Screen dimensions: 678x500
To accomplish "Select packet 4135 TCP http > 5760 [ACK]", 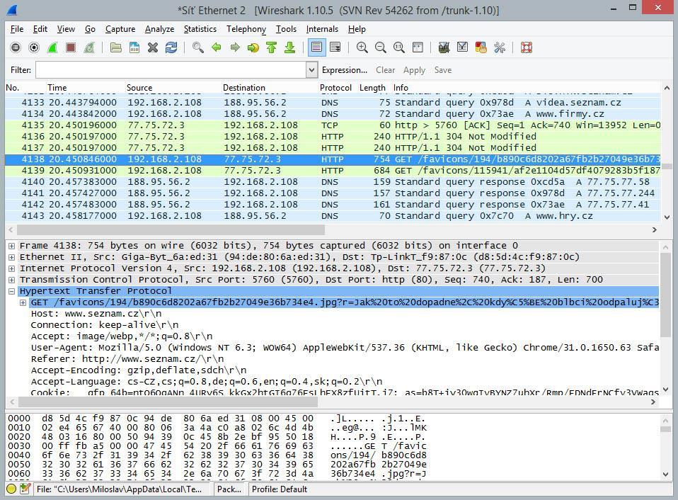I will point(333,125).
